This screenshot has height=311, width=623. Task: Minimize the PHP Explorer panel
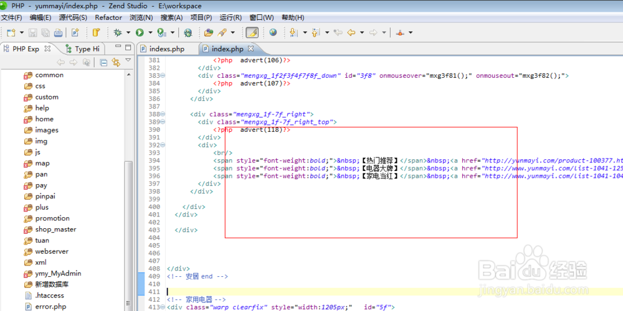click(118, 47)
